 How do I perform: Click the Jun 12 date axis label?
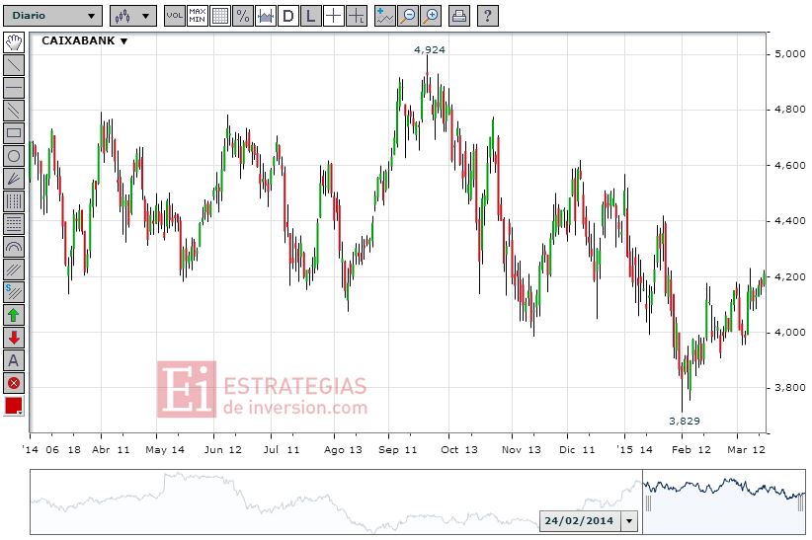coord(222,449)
